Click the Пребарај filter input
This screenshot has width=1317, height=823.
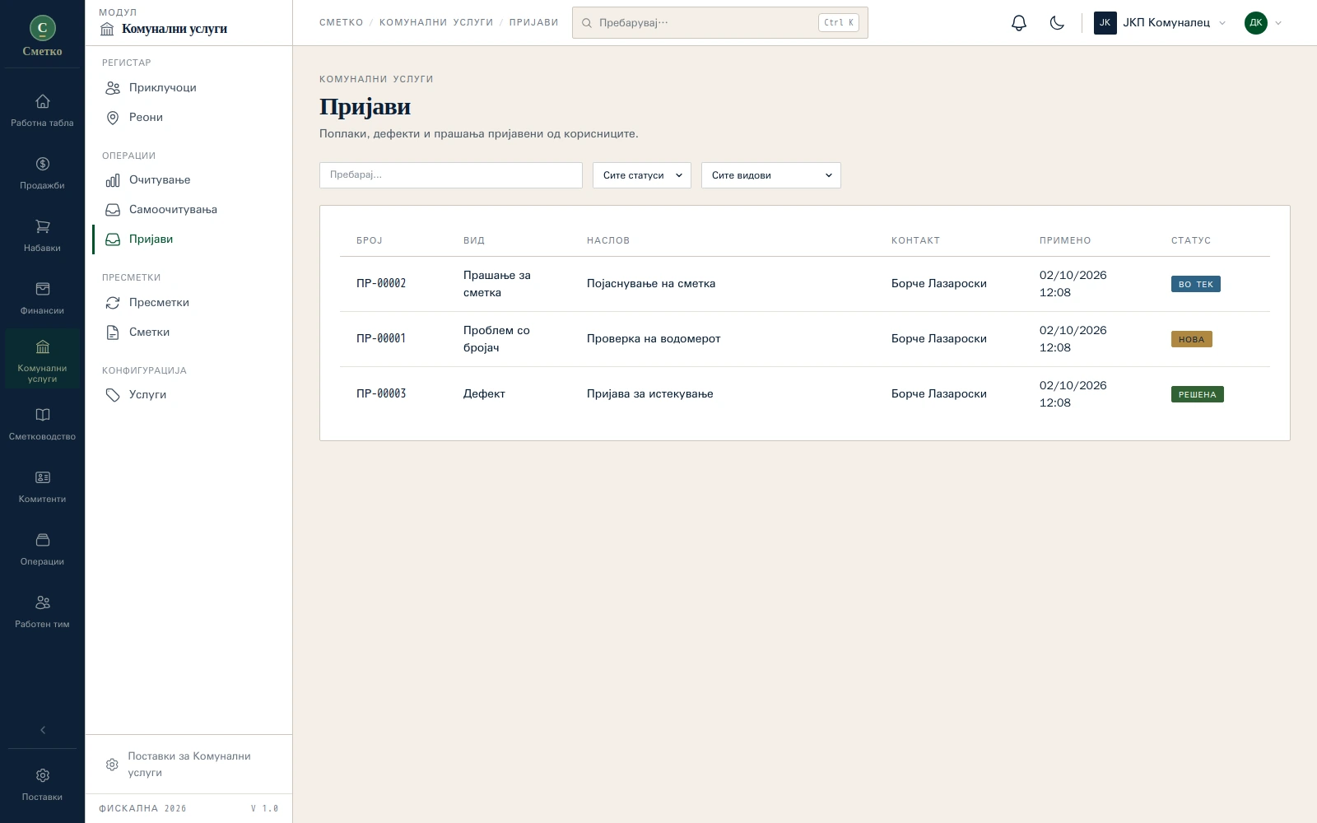point(451,175)
